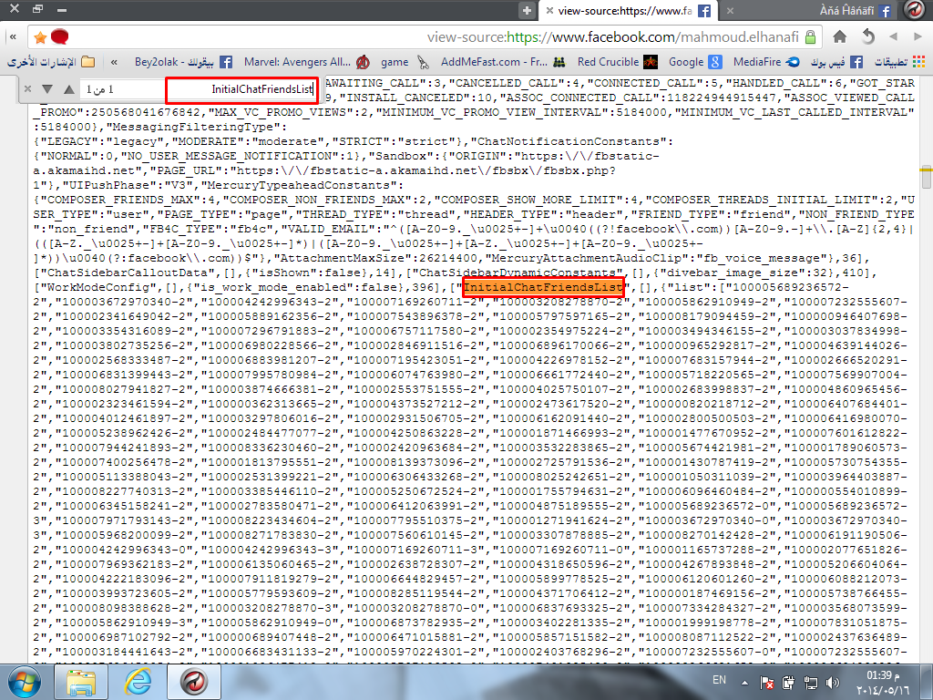Viewport: 933px width, 700px height.
Task: Click the "WorkModeConfig" text in the source
Action: click(98, 287)
